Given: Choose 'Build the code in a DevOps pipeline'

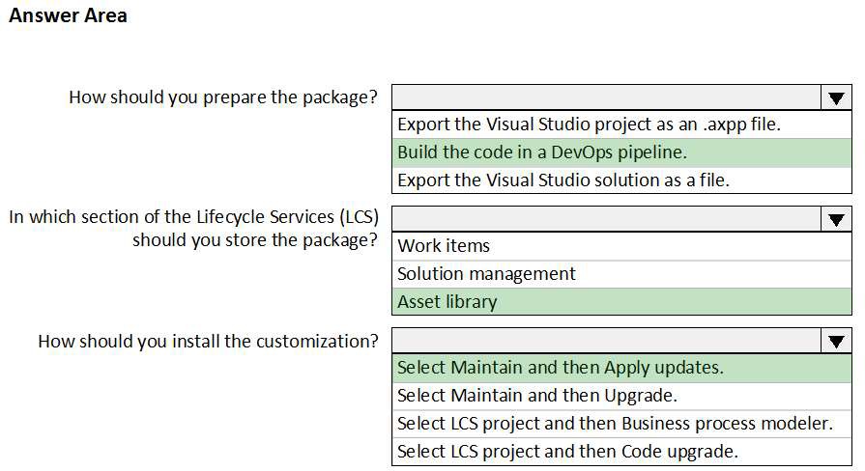Looking at the screenshot, I should 543,152.
